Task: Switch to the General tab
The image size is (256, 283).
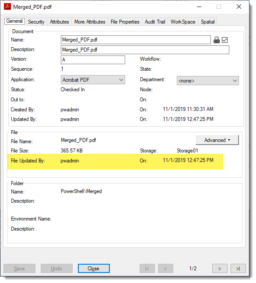Action: coord(14,21)
